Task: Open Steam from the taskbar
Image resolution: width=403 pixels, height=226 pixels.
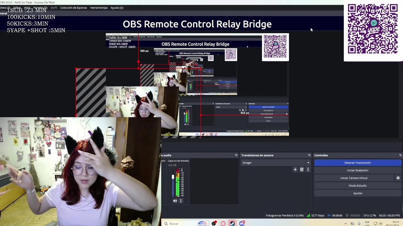Action: tap(232, 223)
